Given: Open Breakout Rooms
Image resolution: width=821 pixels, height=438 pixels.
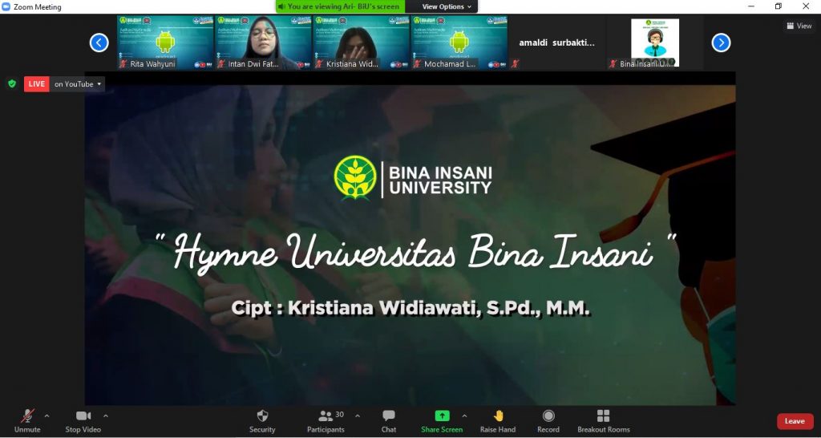Looking at the screenshot, I should point(604,421).
